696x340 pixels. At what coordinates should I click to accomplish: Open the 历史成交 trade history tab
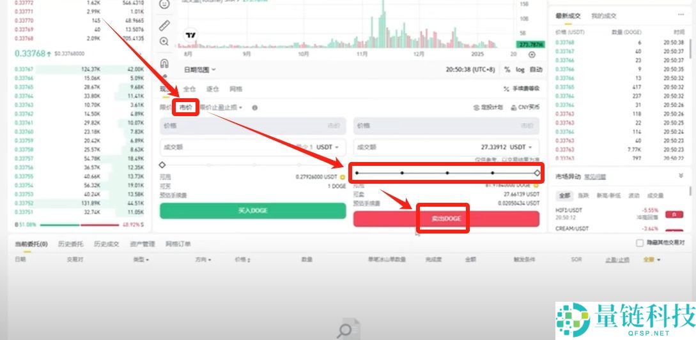pos(107,244)
